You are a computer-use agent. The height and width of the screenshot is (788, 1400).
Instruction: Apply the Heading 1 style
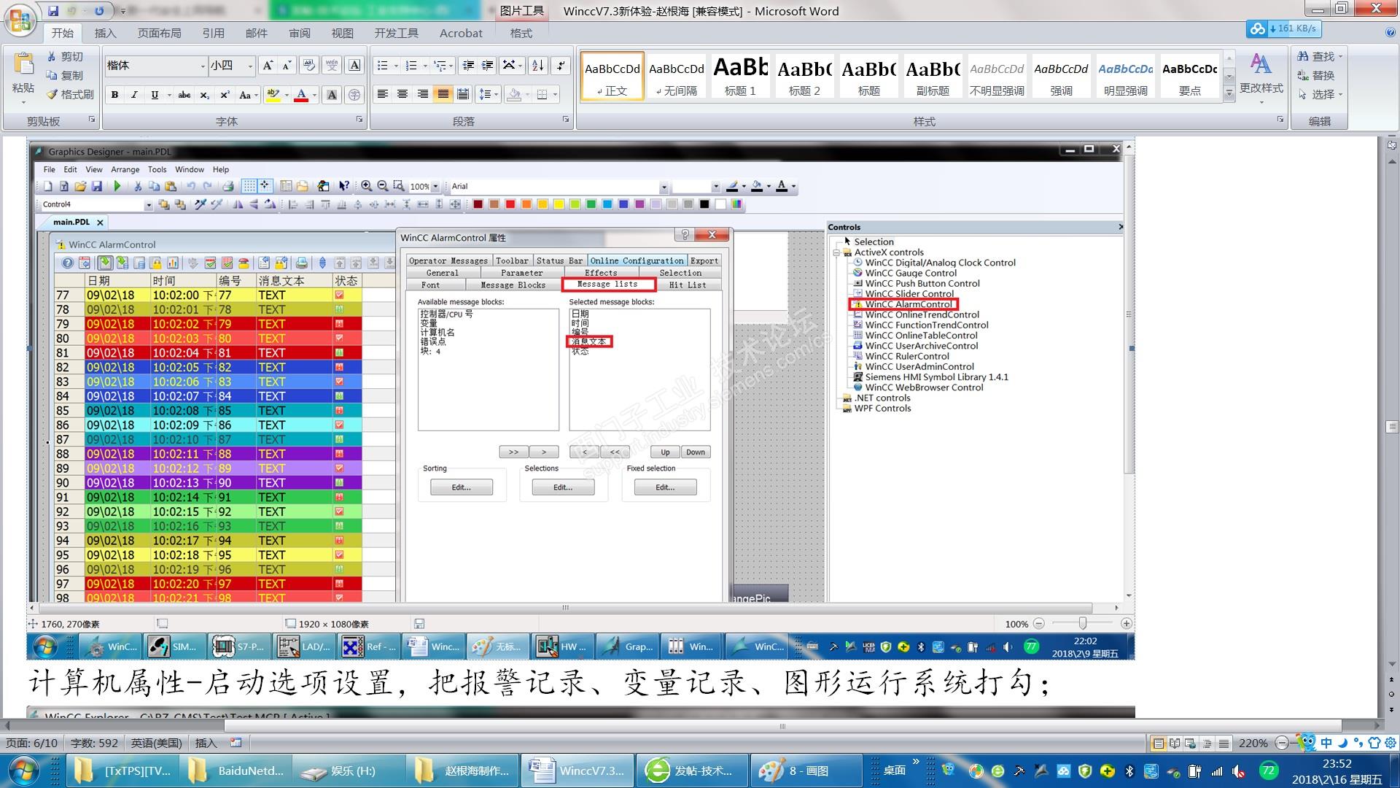(740, 76)
